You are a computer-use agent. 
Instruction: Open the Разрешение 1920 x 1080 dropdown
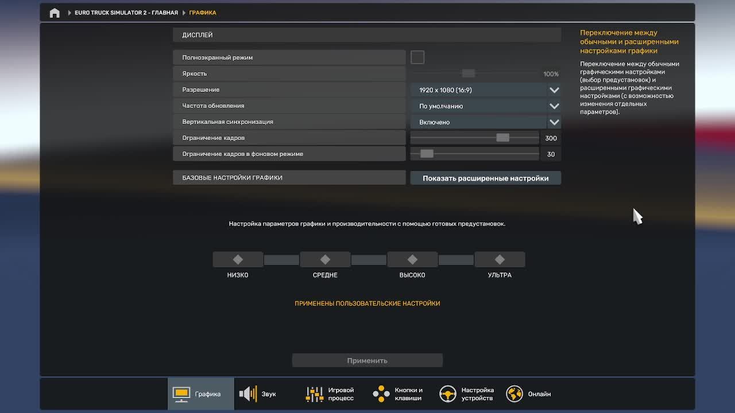click(485, 90)
